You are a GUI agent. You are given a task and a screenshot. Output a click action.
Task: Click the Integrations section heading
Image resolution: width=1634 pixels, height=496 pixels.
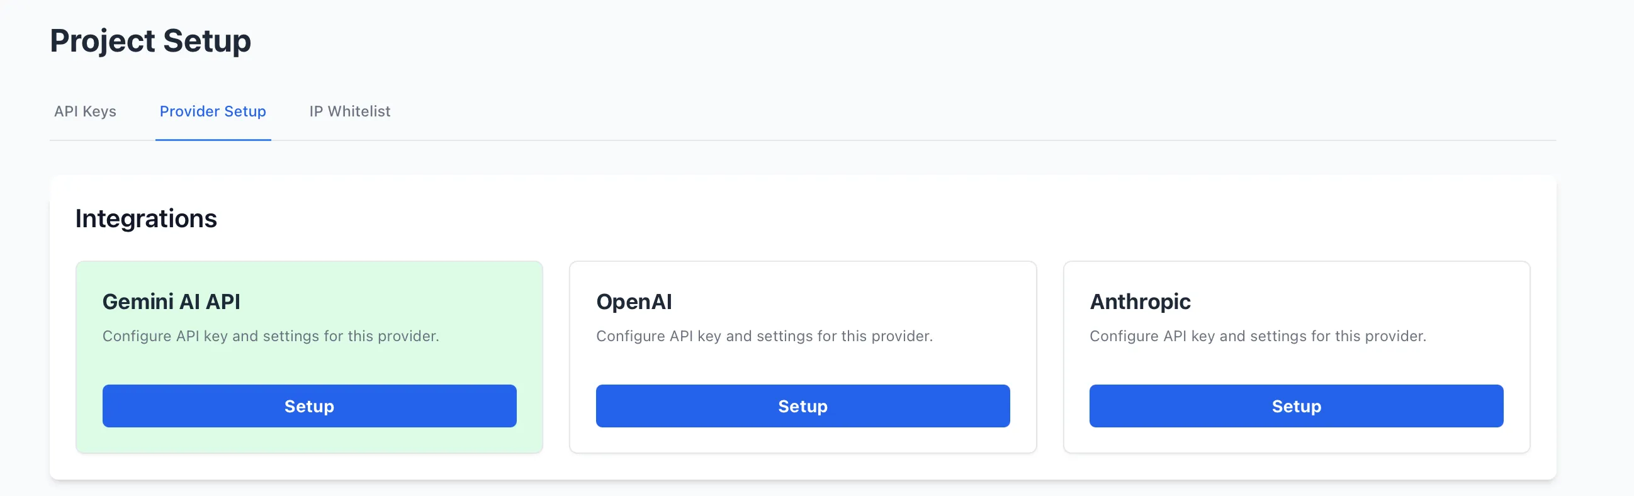(x=146, y=218)
